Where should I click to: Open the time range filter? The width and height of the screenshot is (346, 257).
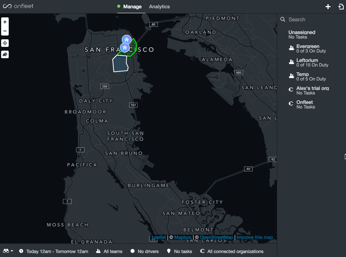click(x=54, y=251)
